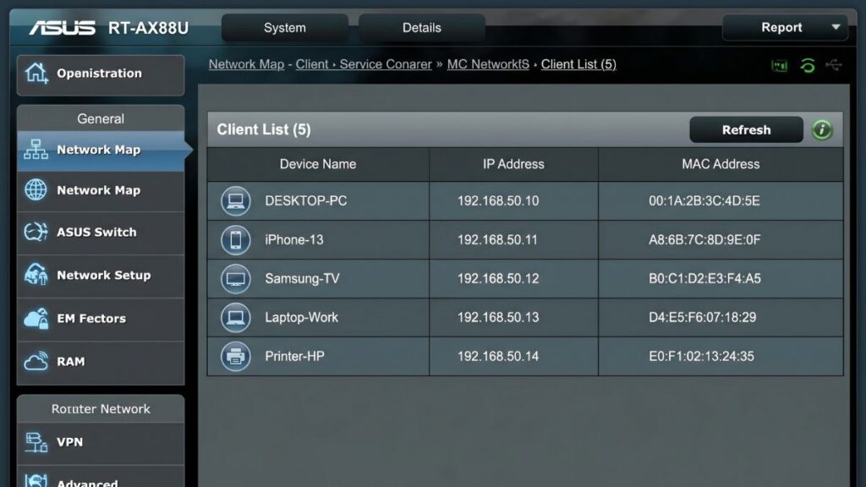Click the USB status icon

click(834, 65)
